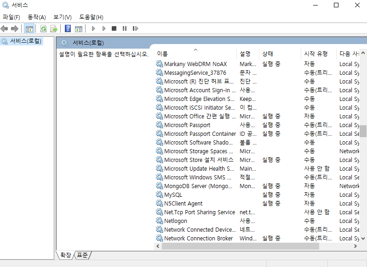Select Microsoft Account Sign-in service
The image size is (367, 267).
[x=257, y=90]
